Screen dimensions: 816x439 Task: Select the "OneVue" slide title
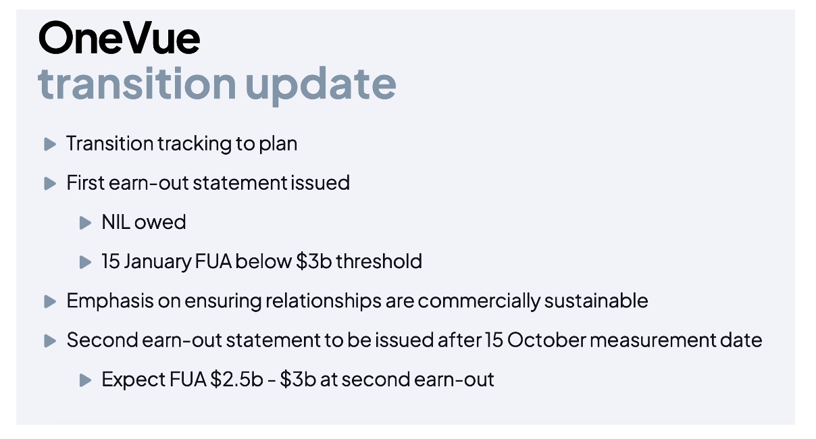pos(119,38)
